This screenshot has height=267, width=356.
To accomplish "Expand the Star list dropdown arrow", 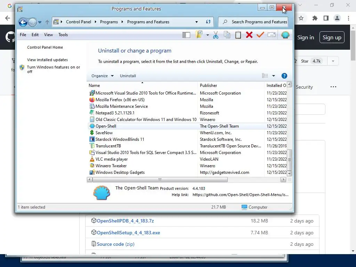I will 333,61.
